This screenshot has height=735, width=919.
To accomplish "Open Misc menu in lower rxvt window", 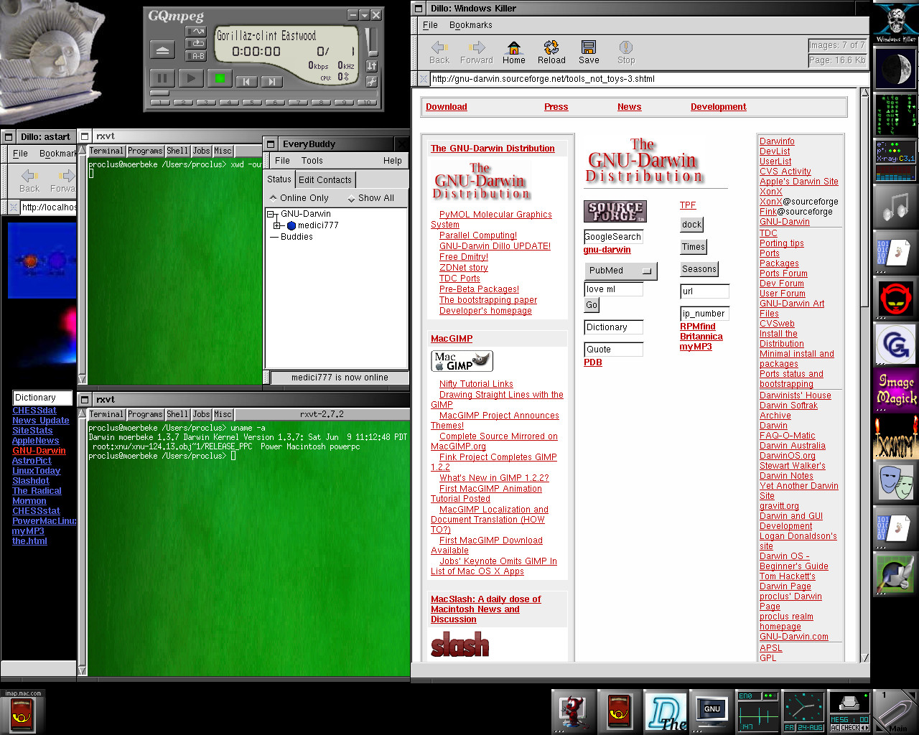I will point(223,414).
